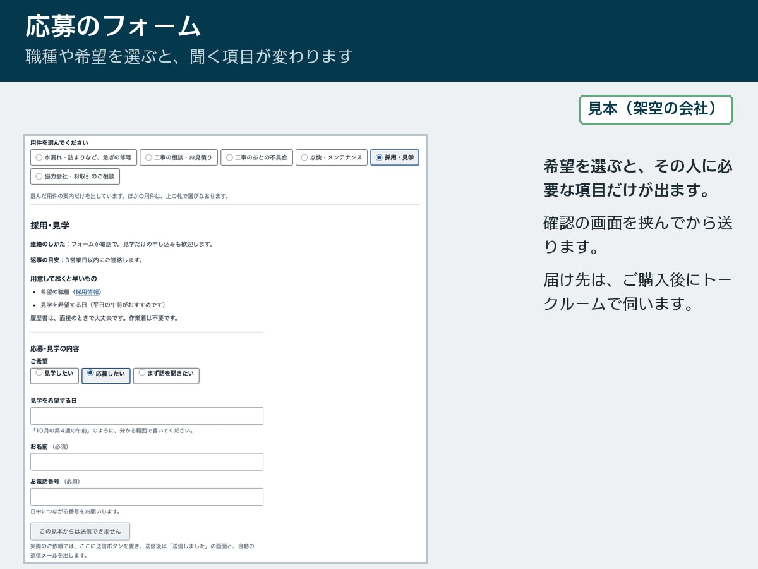The width and height of the screenshot is (758, 569).
Task: Click the 応募のフォーム slide title
Action: click(x=114, y=27)
